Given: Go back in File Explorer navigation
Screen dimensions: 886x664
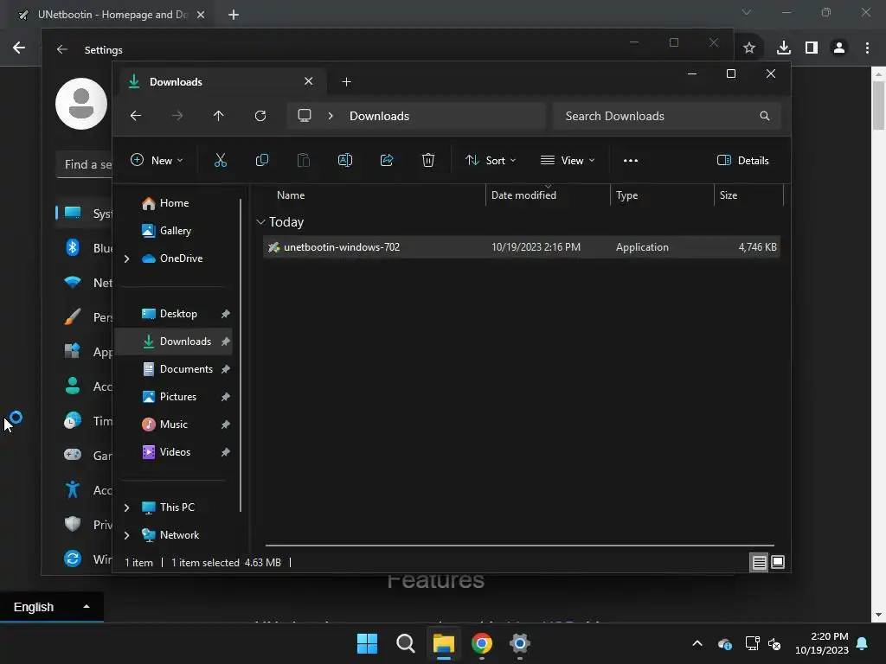Looking at the screenshot, I should click(136, 116).
